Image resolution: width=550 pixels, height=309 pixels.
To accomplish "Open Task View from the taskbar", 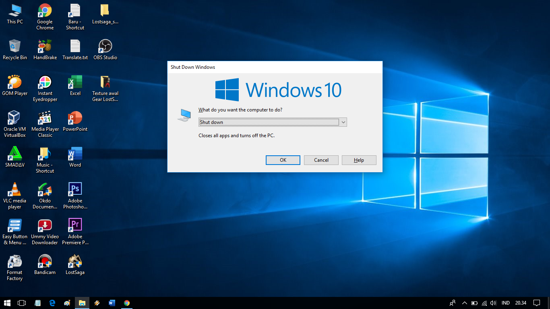I will (x=22, y=303).
